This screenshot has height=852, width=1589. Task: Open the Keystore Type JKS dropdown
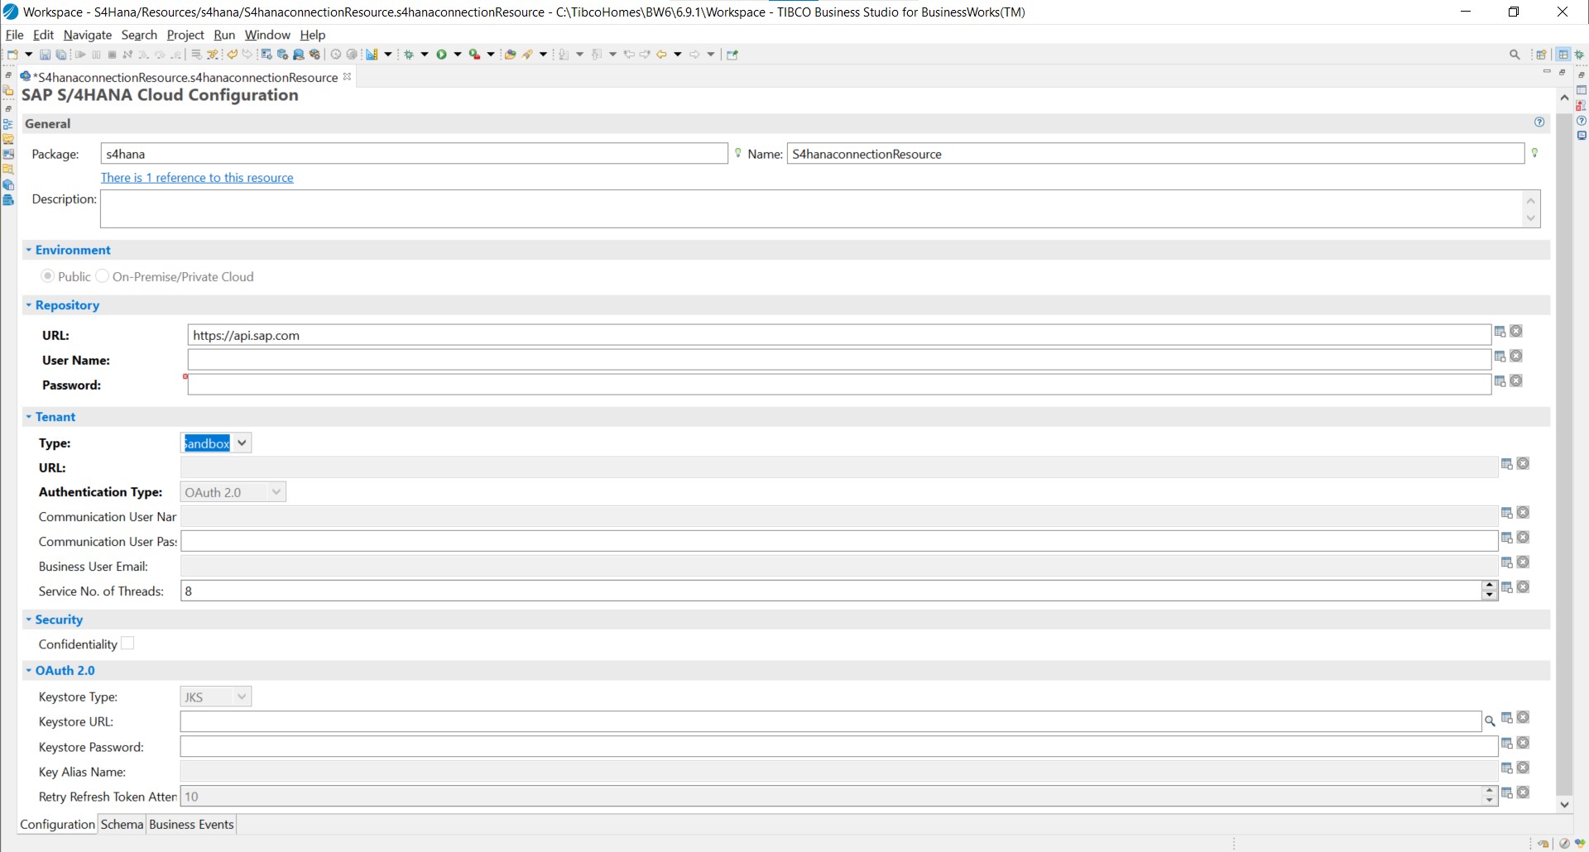point(242,697)
